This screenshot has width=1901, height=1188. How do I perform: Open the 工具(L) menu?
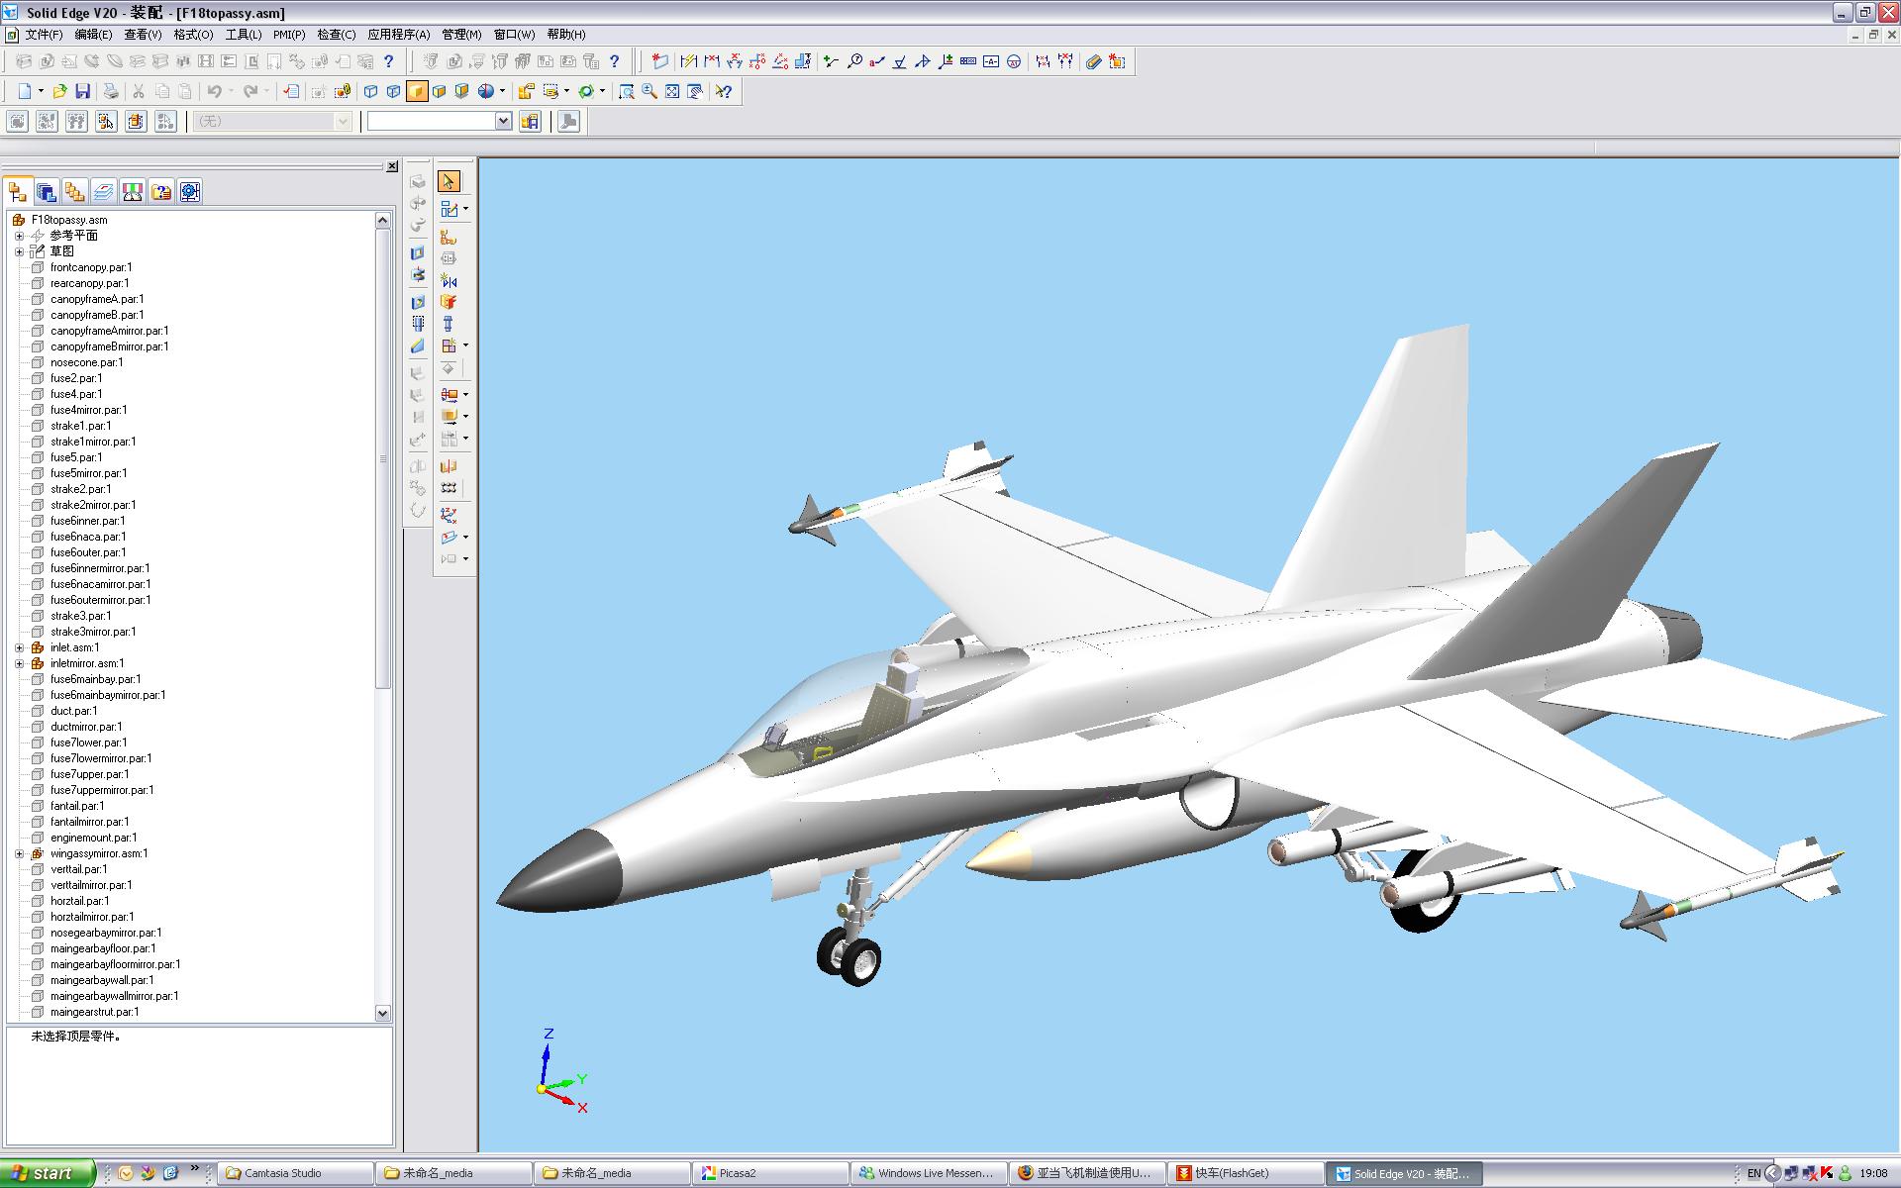(244, 35)
